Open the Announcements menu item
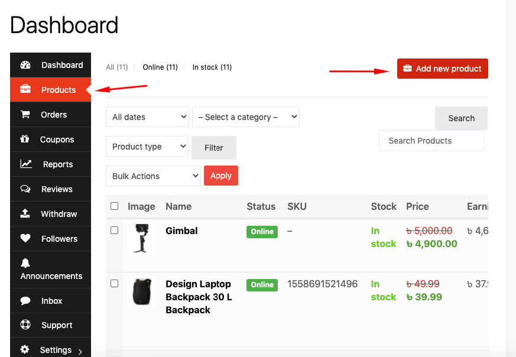Screen dimensions: 516x357 51,270
